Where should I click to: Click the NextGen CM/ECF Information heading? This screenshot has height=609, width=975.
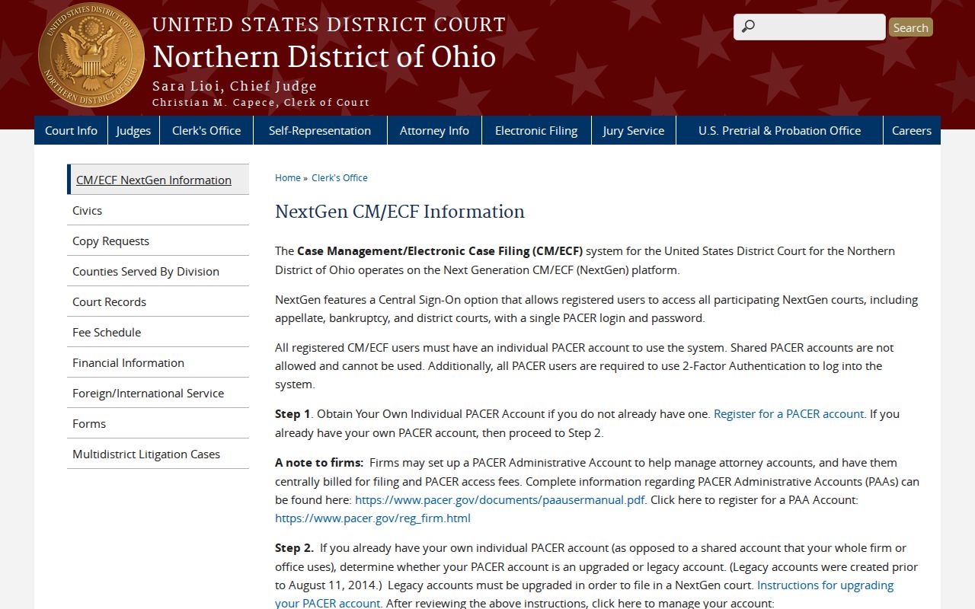tap(400, 212)
